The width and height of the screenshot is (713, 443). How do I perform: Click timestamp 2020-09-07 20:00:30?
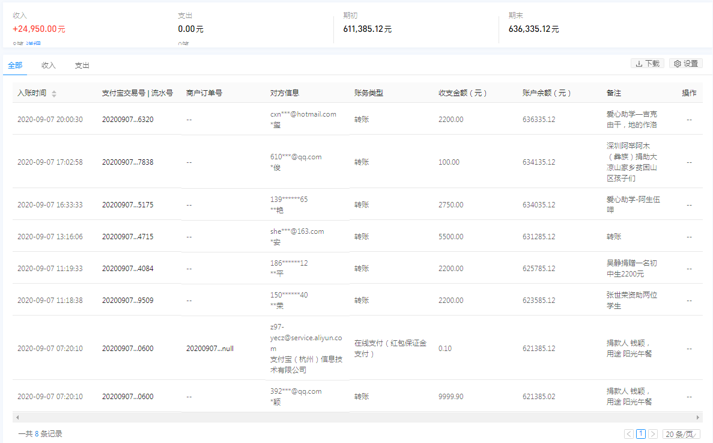(50, 119)
